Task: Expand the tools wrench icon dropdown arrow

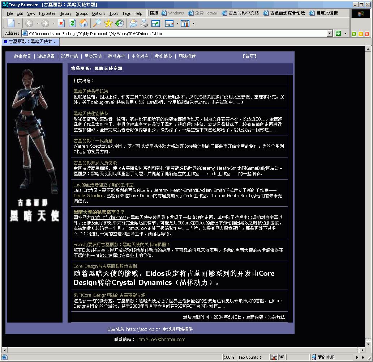Action: tap(193, 24)
